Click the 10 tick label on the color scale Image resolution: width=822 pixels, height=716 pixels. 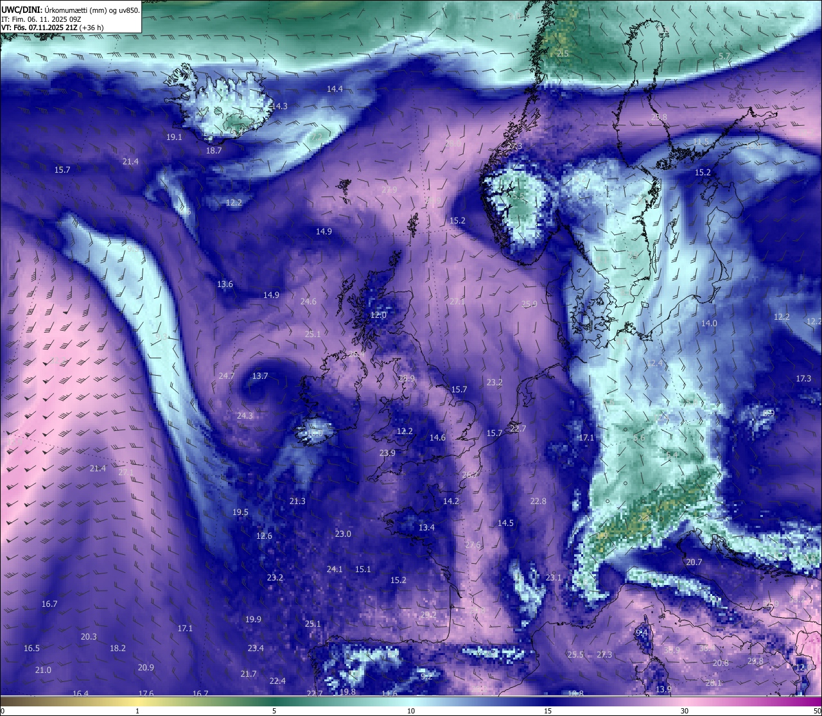click(411, 711)
